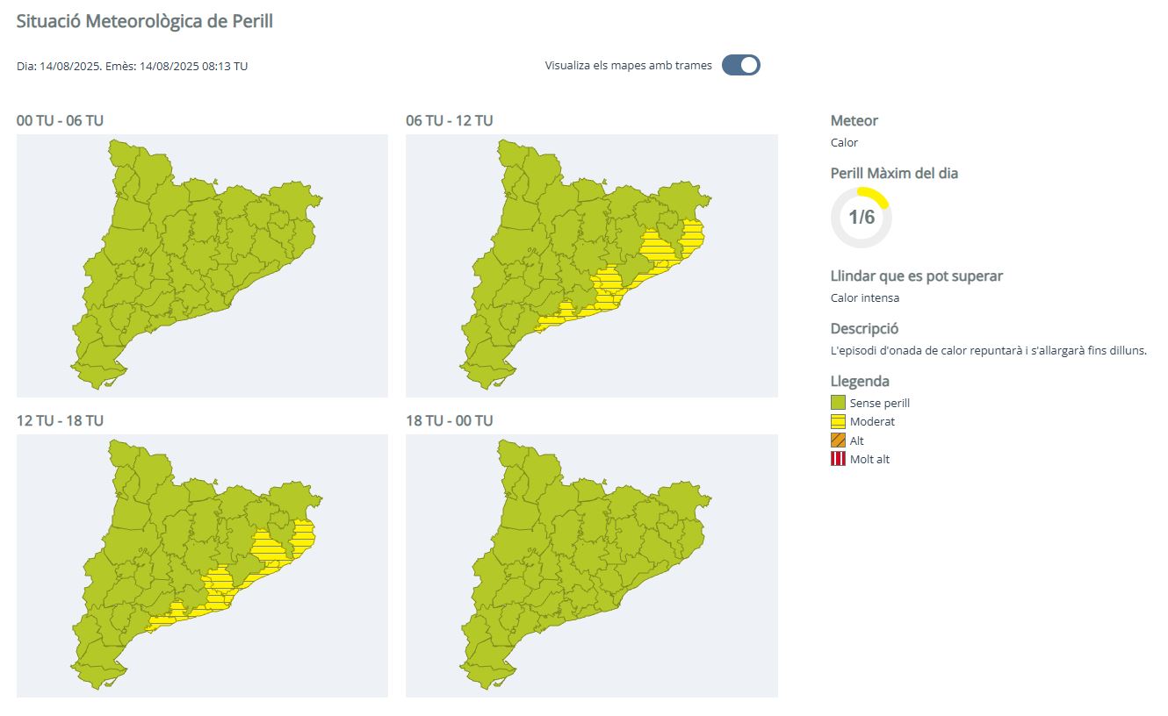The width and height of the screenshot is (1168, 716).
Task: Click the yellow striped 'Moderat' legend icon
Action: [x=838, y=422]
